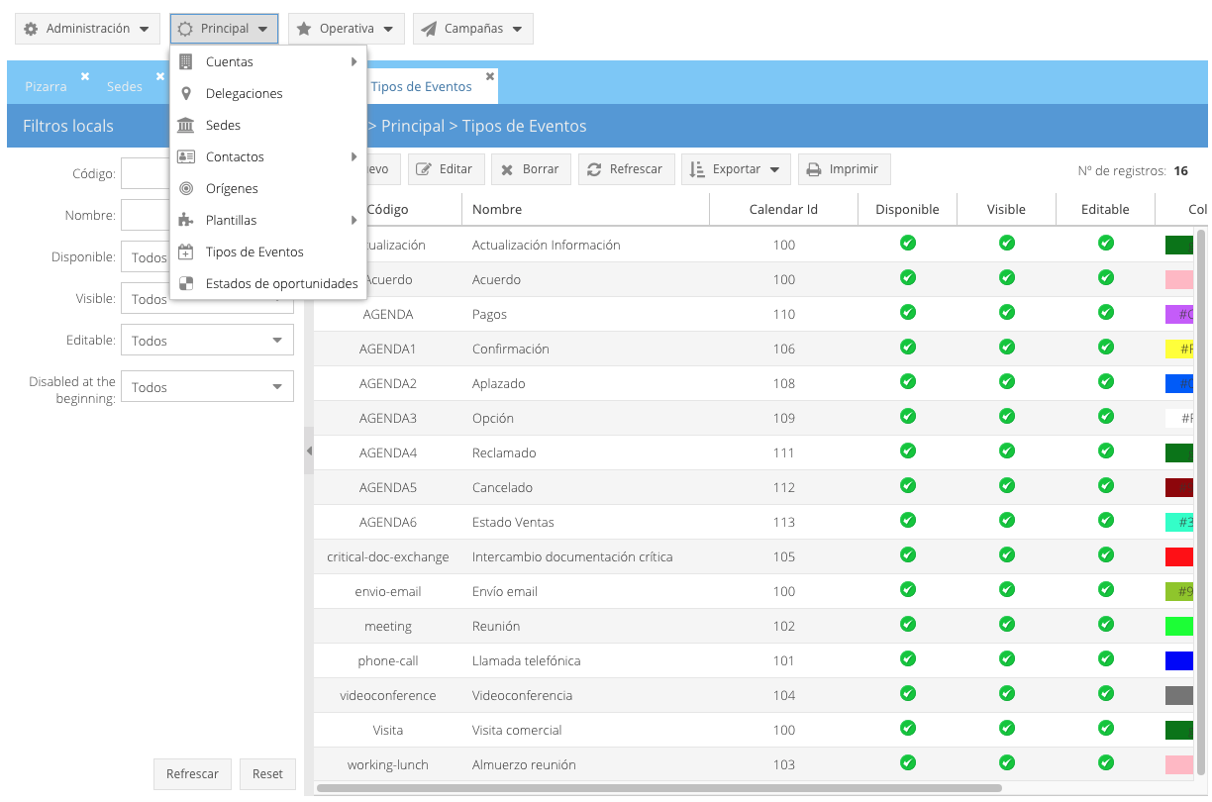This screenshot has height=802, width=1212.
Task: Close the Tipos de Eventos tab
Action: click(490, 76)
